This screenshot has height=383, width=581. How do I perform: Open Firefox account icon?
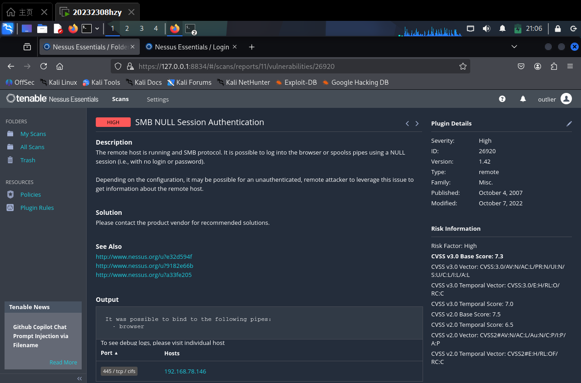click(x=538, y=66)
